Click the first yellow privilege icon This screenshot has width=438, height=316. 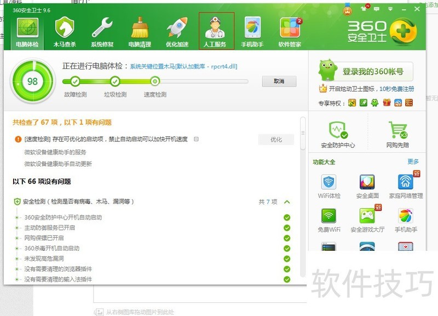click(x=352, y=103)
